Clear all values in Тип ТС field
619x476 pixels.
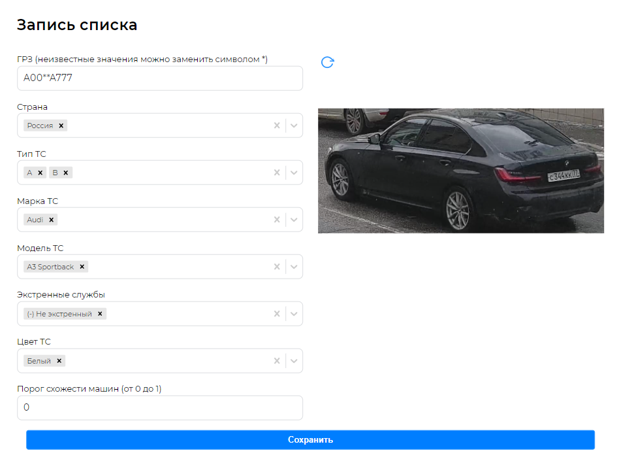(277, 173)
